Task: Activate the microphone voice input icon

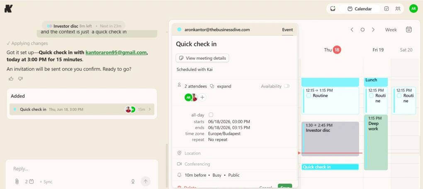Action: pyautogui.click(x=133, y=182)
